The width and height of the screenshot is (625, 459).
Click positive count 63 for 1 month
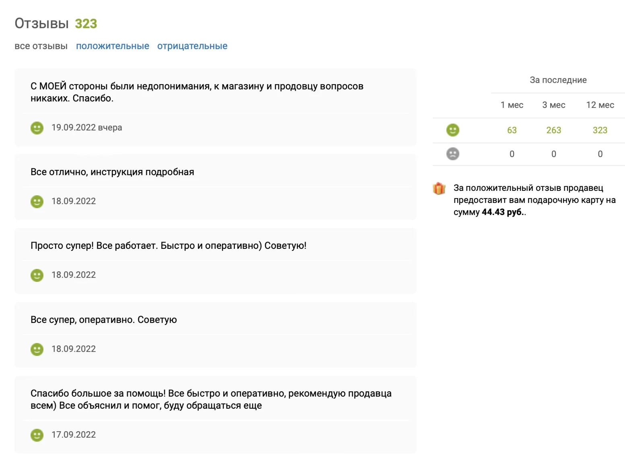coord(512,130)
